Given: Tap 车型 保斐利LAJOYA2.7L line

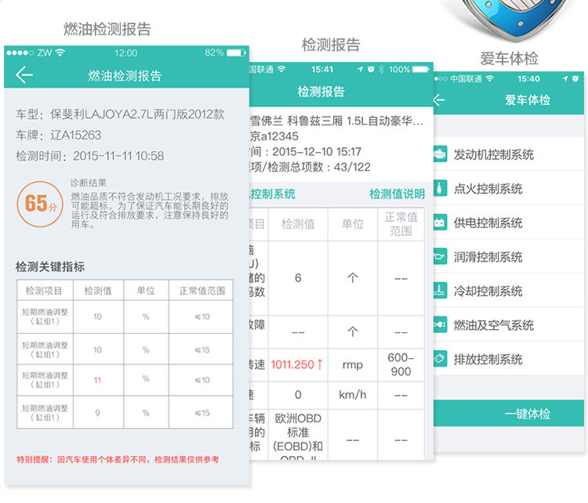Looking at the screenshot, I should (120, 114).
